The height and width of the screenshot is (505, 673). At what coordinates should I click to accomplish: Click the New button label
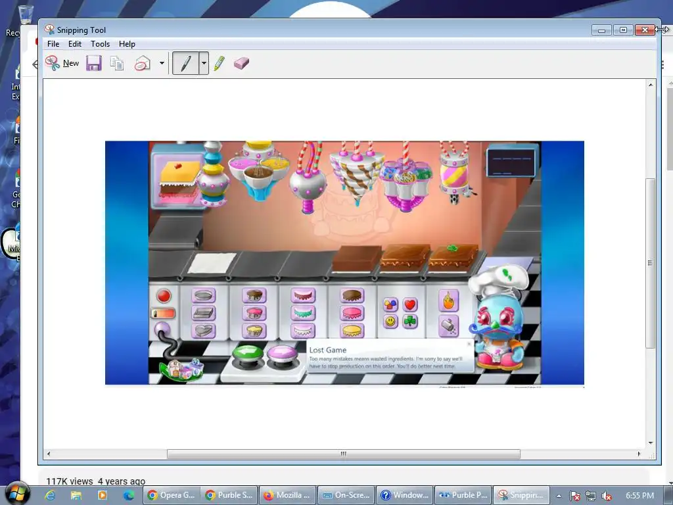coord(71,63)
